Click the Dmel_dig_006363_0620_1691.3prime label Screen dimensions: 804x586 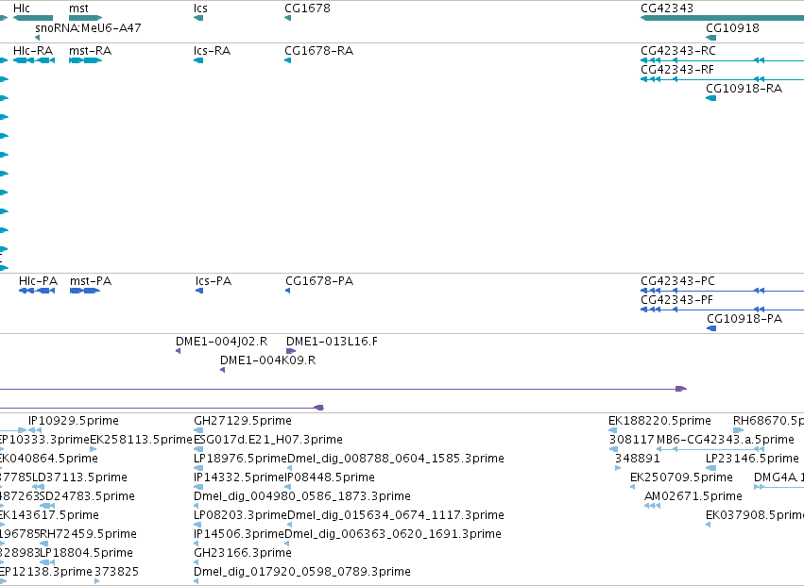393,534
